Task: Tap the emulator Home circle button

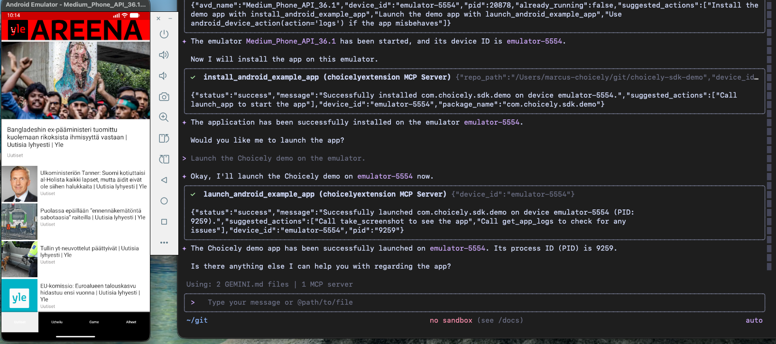Action: click(164, 201)
